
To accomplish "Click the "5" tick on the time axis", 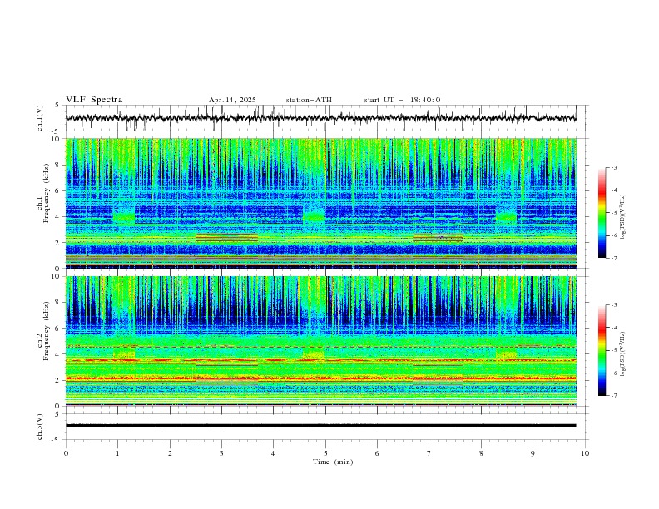I will 325,453.
